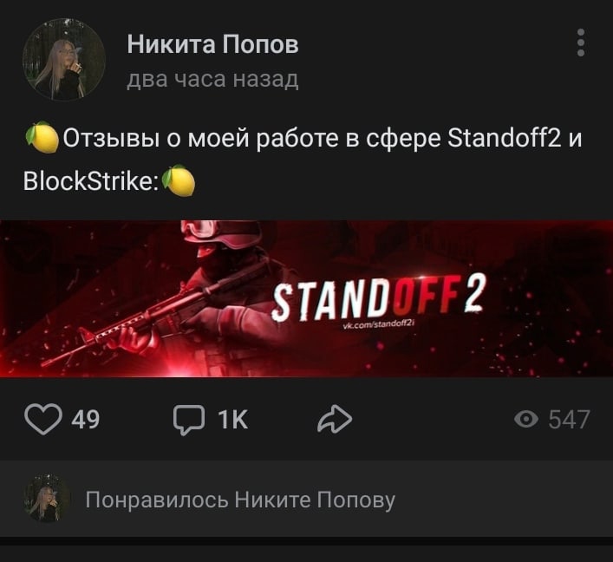This screenshot has height=562, width=613.
Task: Tap the like count 49
Action: [86, 420]
